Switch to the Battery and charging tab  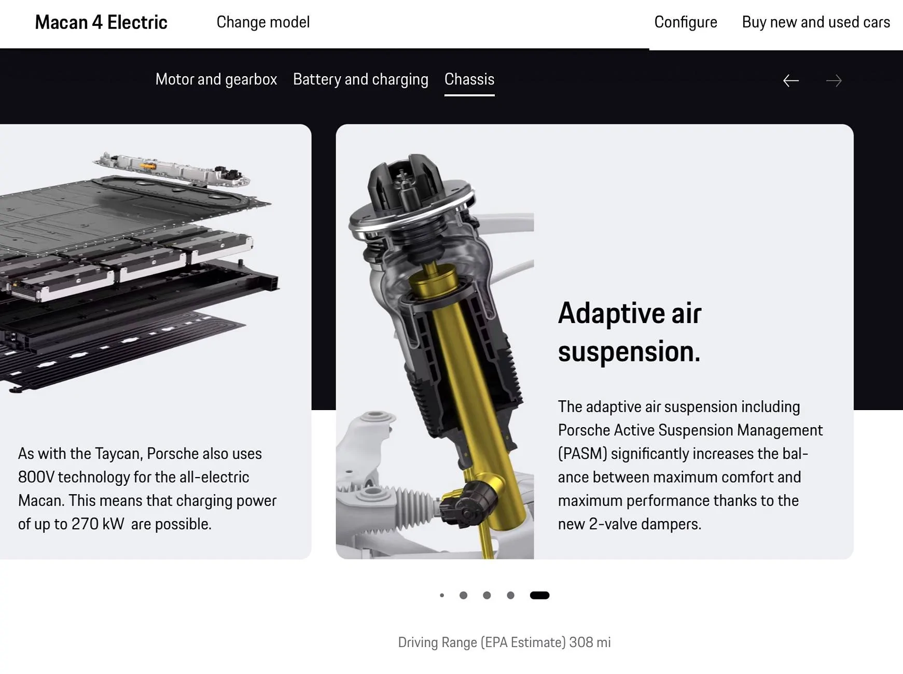[x=360, y=79]
